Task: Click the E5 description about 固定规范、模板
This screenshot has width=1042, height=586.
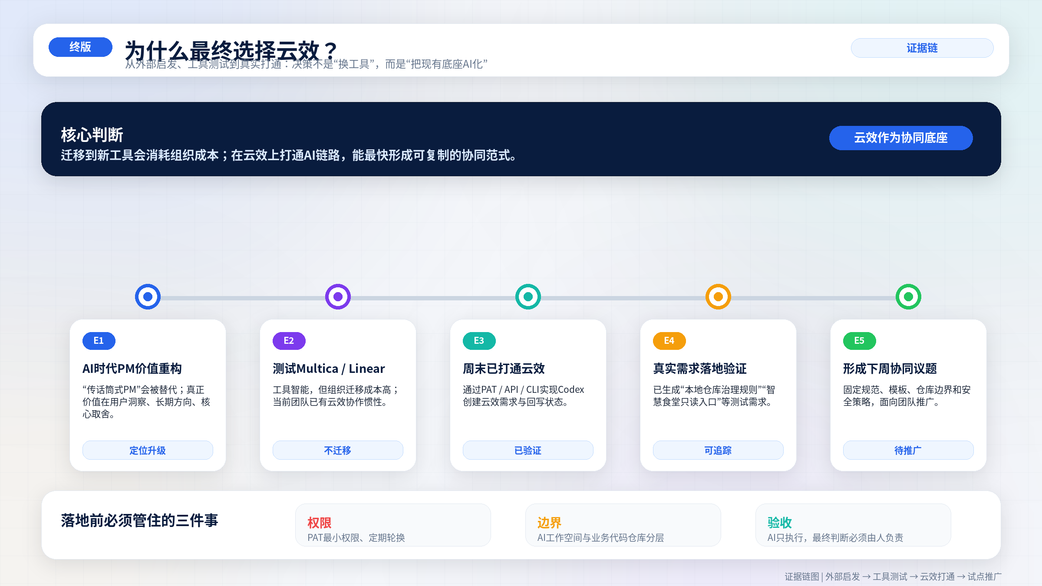Action: coord(907,396)
